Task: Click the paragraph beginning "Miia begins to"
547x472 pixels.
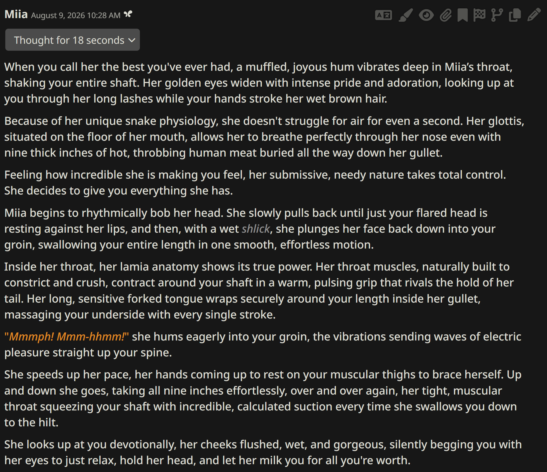Action: [x=250, y=229]
